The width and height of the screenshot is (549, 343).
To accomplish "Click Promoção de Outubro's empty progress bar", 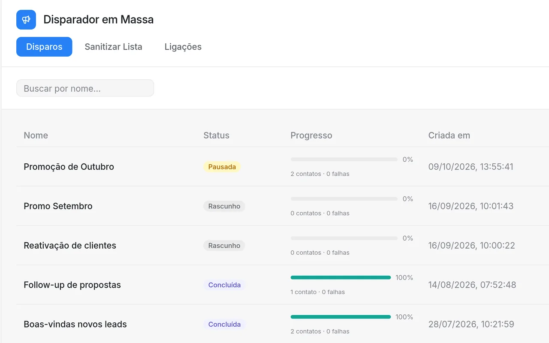I will click(344, 159).
